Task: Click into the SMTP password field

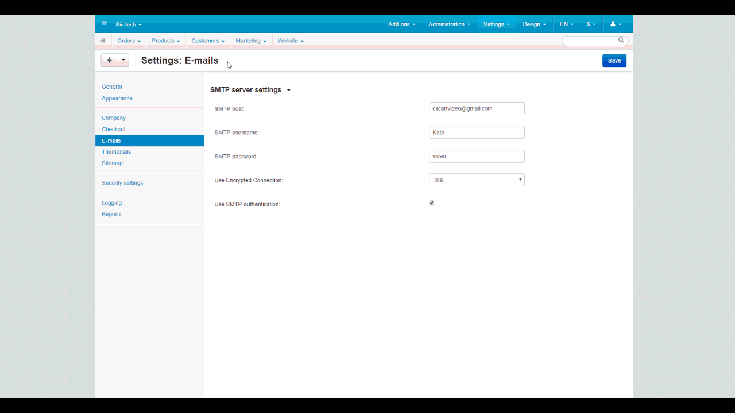Action: (477, 156)
